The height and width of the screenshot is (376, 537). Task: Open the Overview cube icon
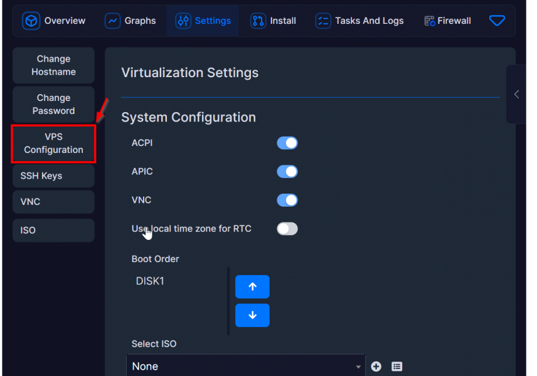pos(31,21)
